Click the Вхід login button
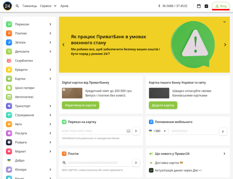The width and height of the screenshot is (233, 179). (221, 6)
